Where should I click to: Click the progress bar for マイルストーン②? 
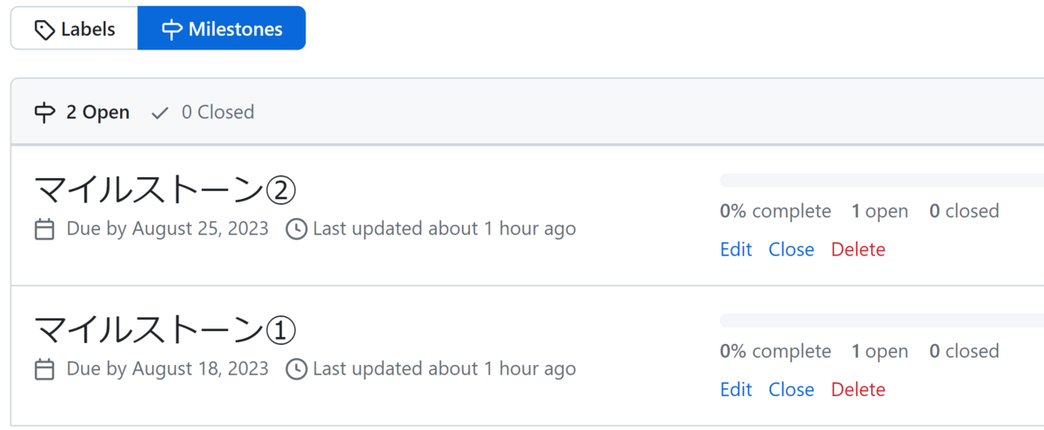(x=880, y=181)
